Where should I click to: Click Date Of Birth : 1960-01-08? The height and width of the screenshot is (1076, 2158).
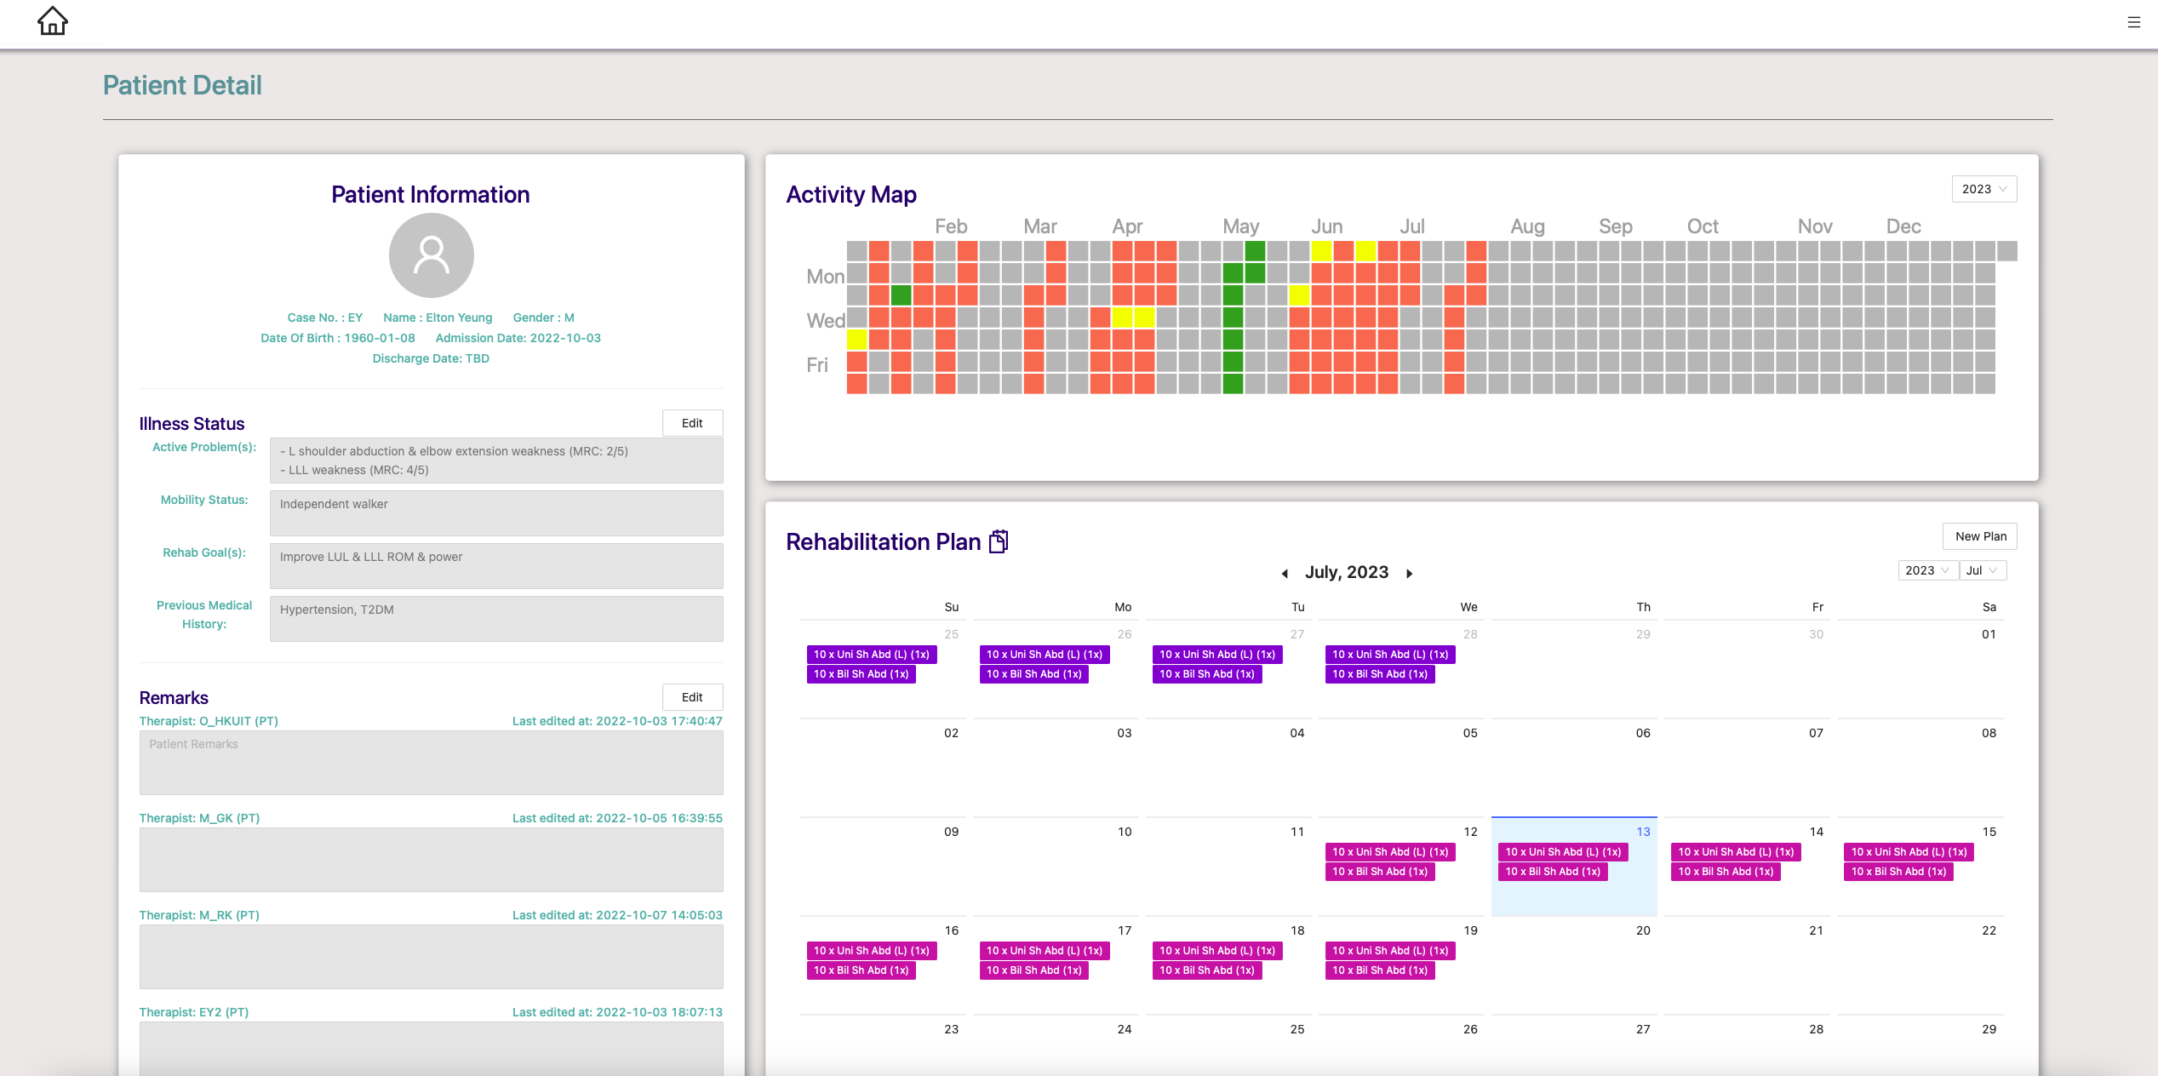(x=338, y=338)
